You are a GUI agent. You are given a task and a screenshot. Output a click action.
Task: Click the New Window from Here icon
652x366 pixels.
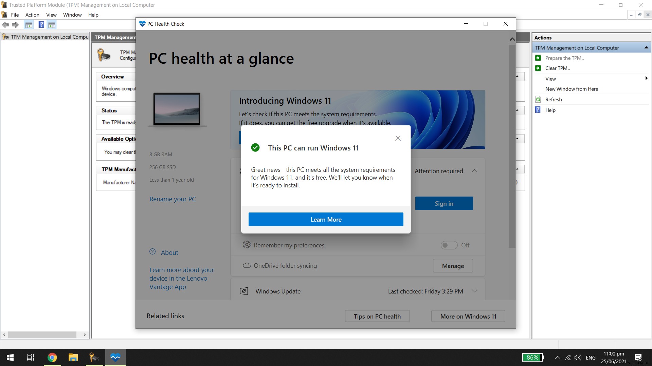pyautogui.click(x=572, y=89)
